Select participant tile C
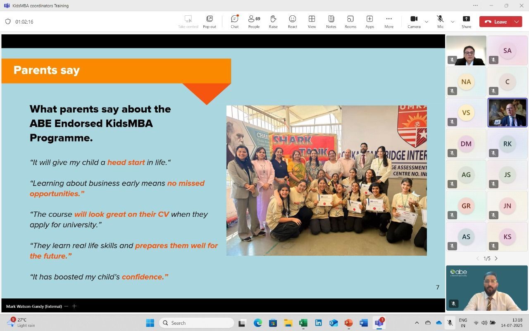This screenshot has width=529, height=331. (x=507, y=82)
